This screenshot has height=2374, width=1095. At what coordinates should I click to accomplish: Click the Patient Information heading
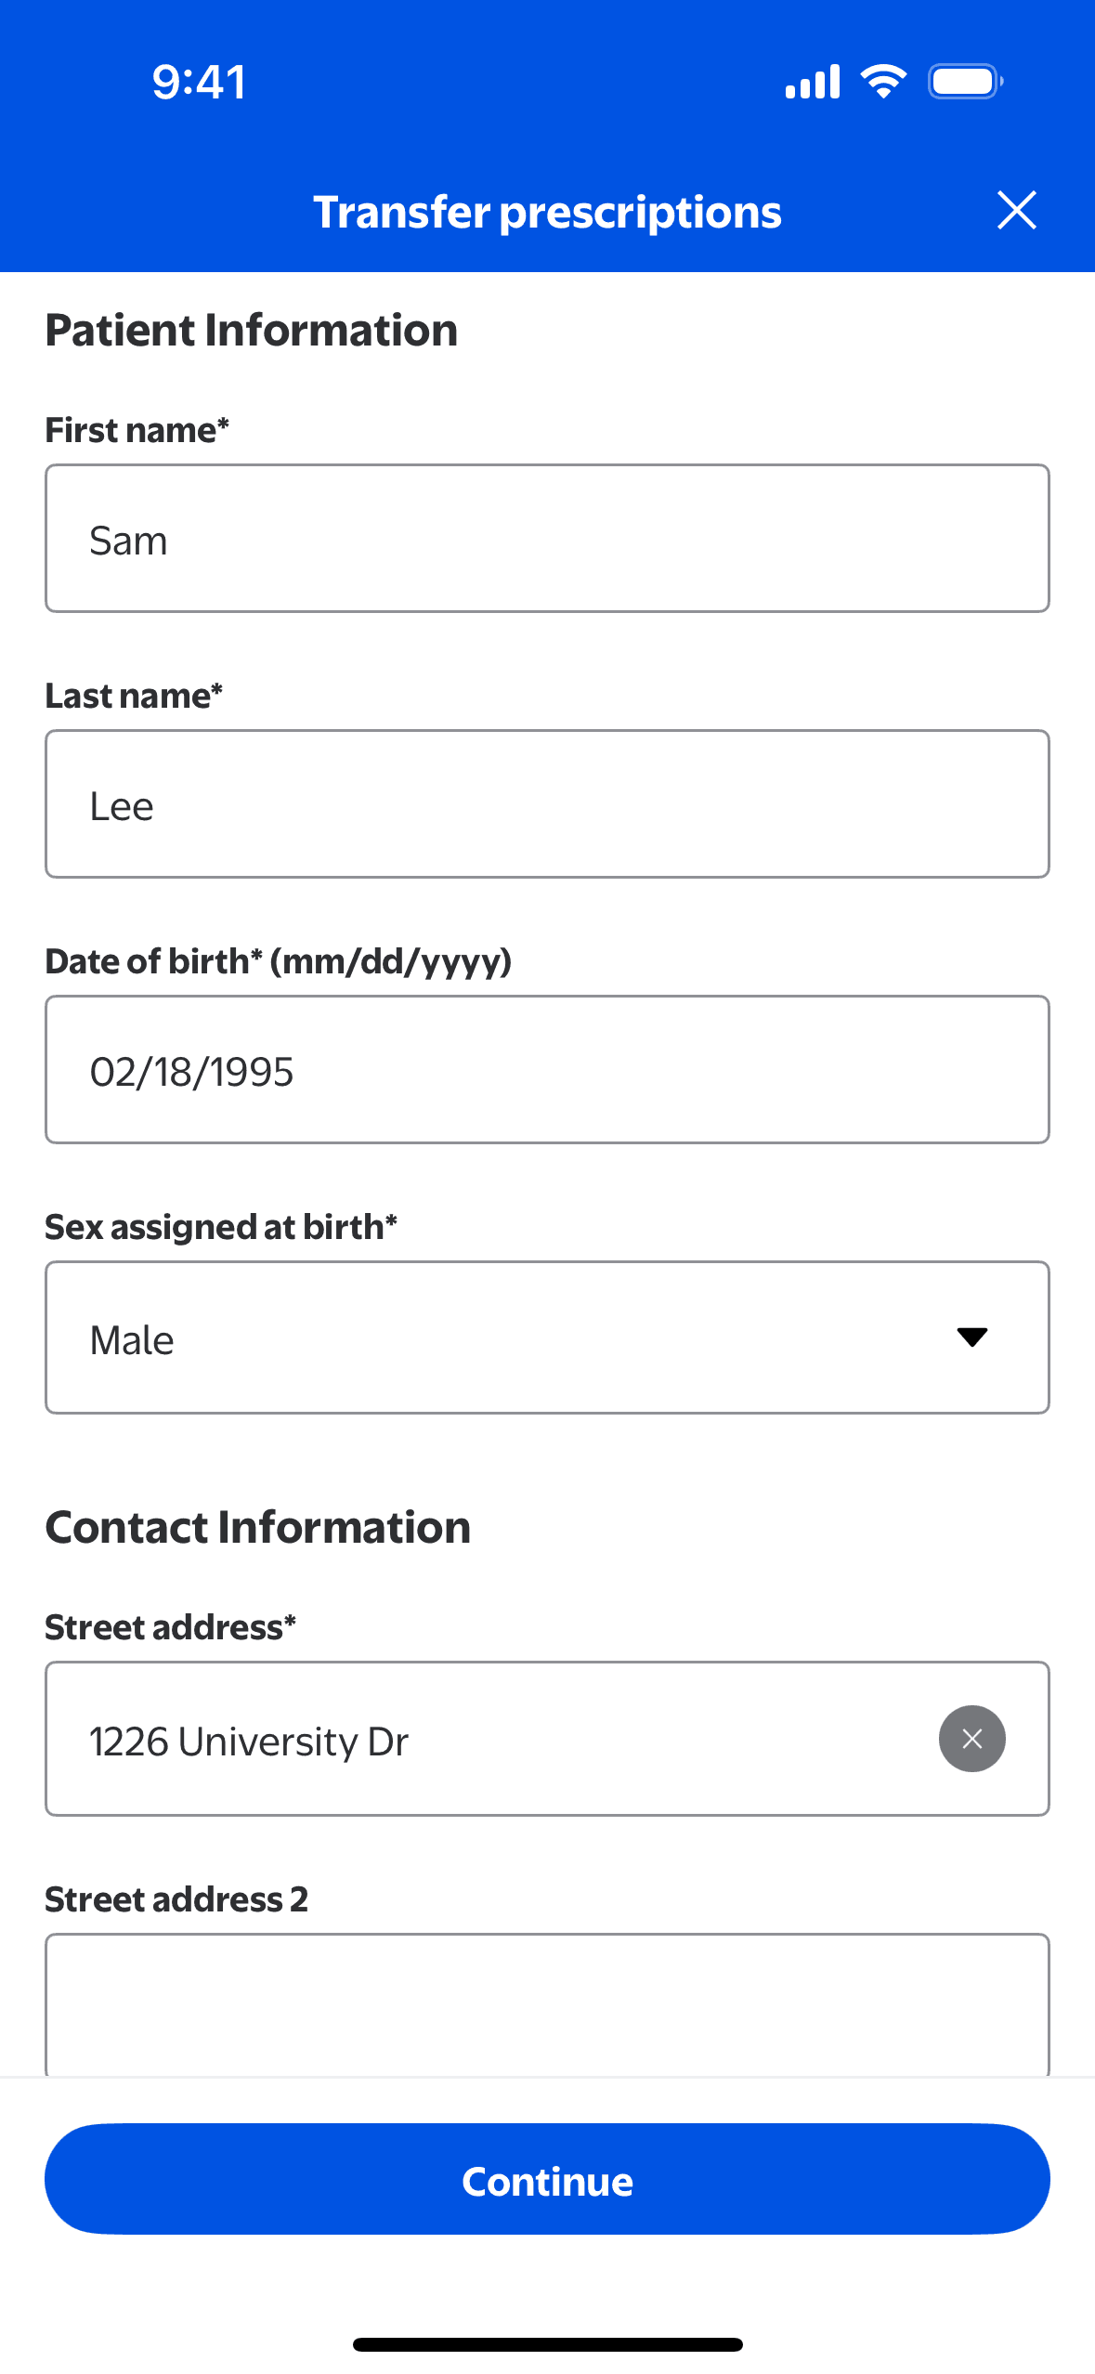tap(252, 331)
